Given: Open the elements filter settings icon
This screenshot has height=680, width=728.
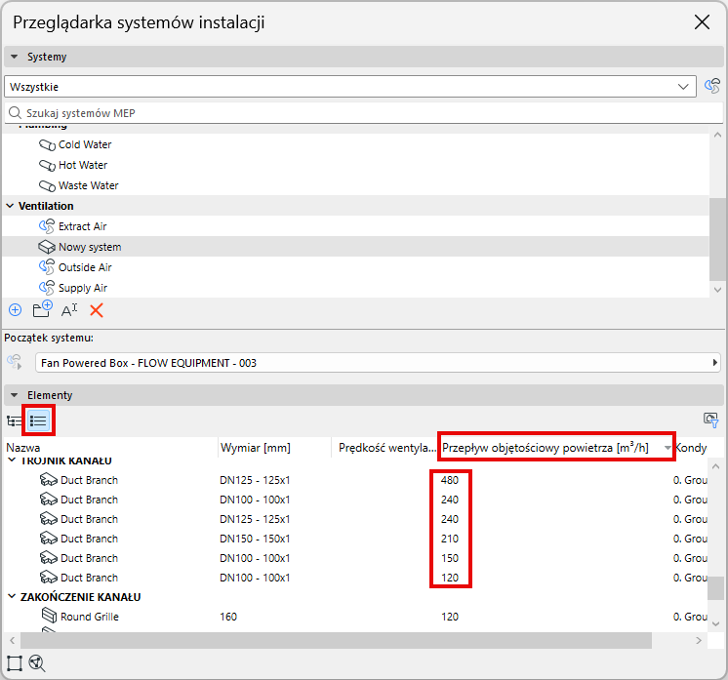Looking at the screenshot, I should (x=710, y=420).
